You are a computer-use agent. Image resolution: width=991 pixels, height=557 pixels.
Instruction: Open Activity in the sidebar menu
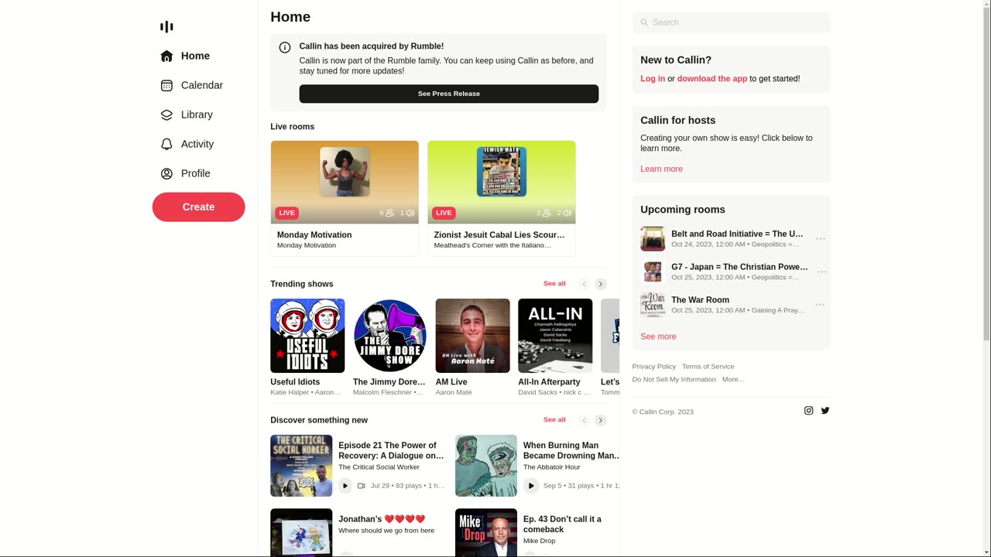[x=198, y=144]
